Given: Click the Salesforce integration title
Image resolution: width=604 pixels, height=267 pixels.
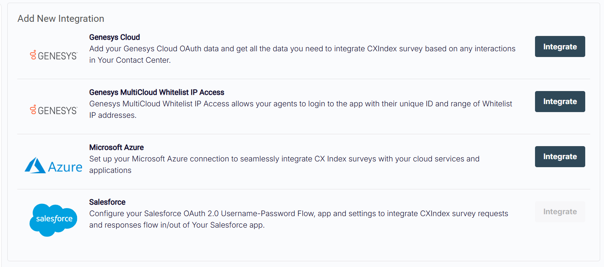Looking at the screenshot, I should (107, 202).
